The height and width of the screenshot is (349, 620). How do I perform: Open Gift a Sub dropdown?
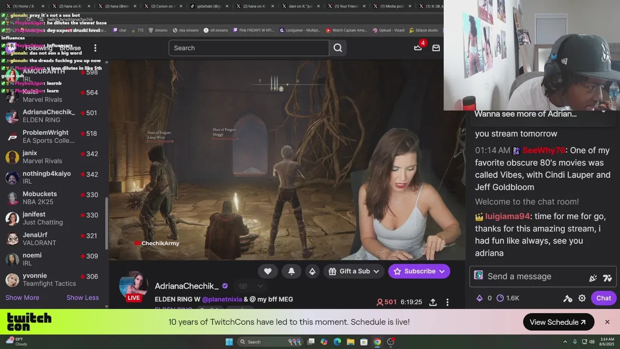click(354, 271)
